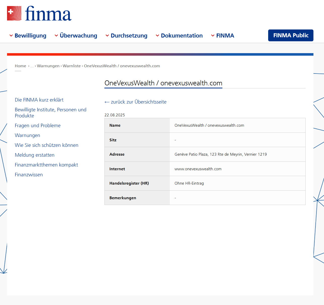Viewport: 324px width, 305px height.
Task: Click the Internet row label
Action: coord(117,169)
